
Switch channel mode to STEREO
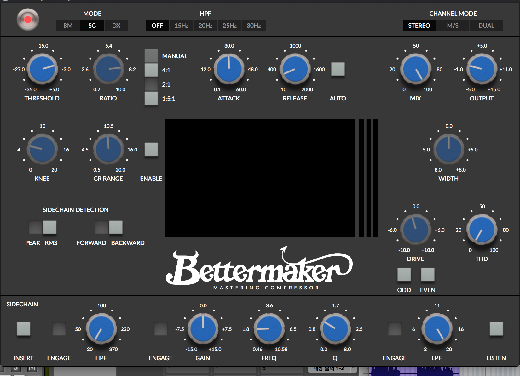pos(419,26)
